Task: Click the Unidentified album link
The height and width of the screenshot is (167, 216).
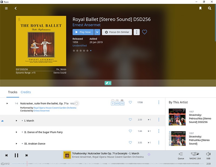Action: (x=80, y=46)
